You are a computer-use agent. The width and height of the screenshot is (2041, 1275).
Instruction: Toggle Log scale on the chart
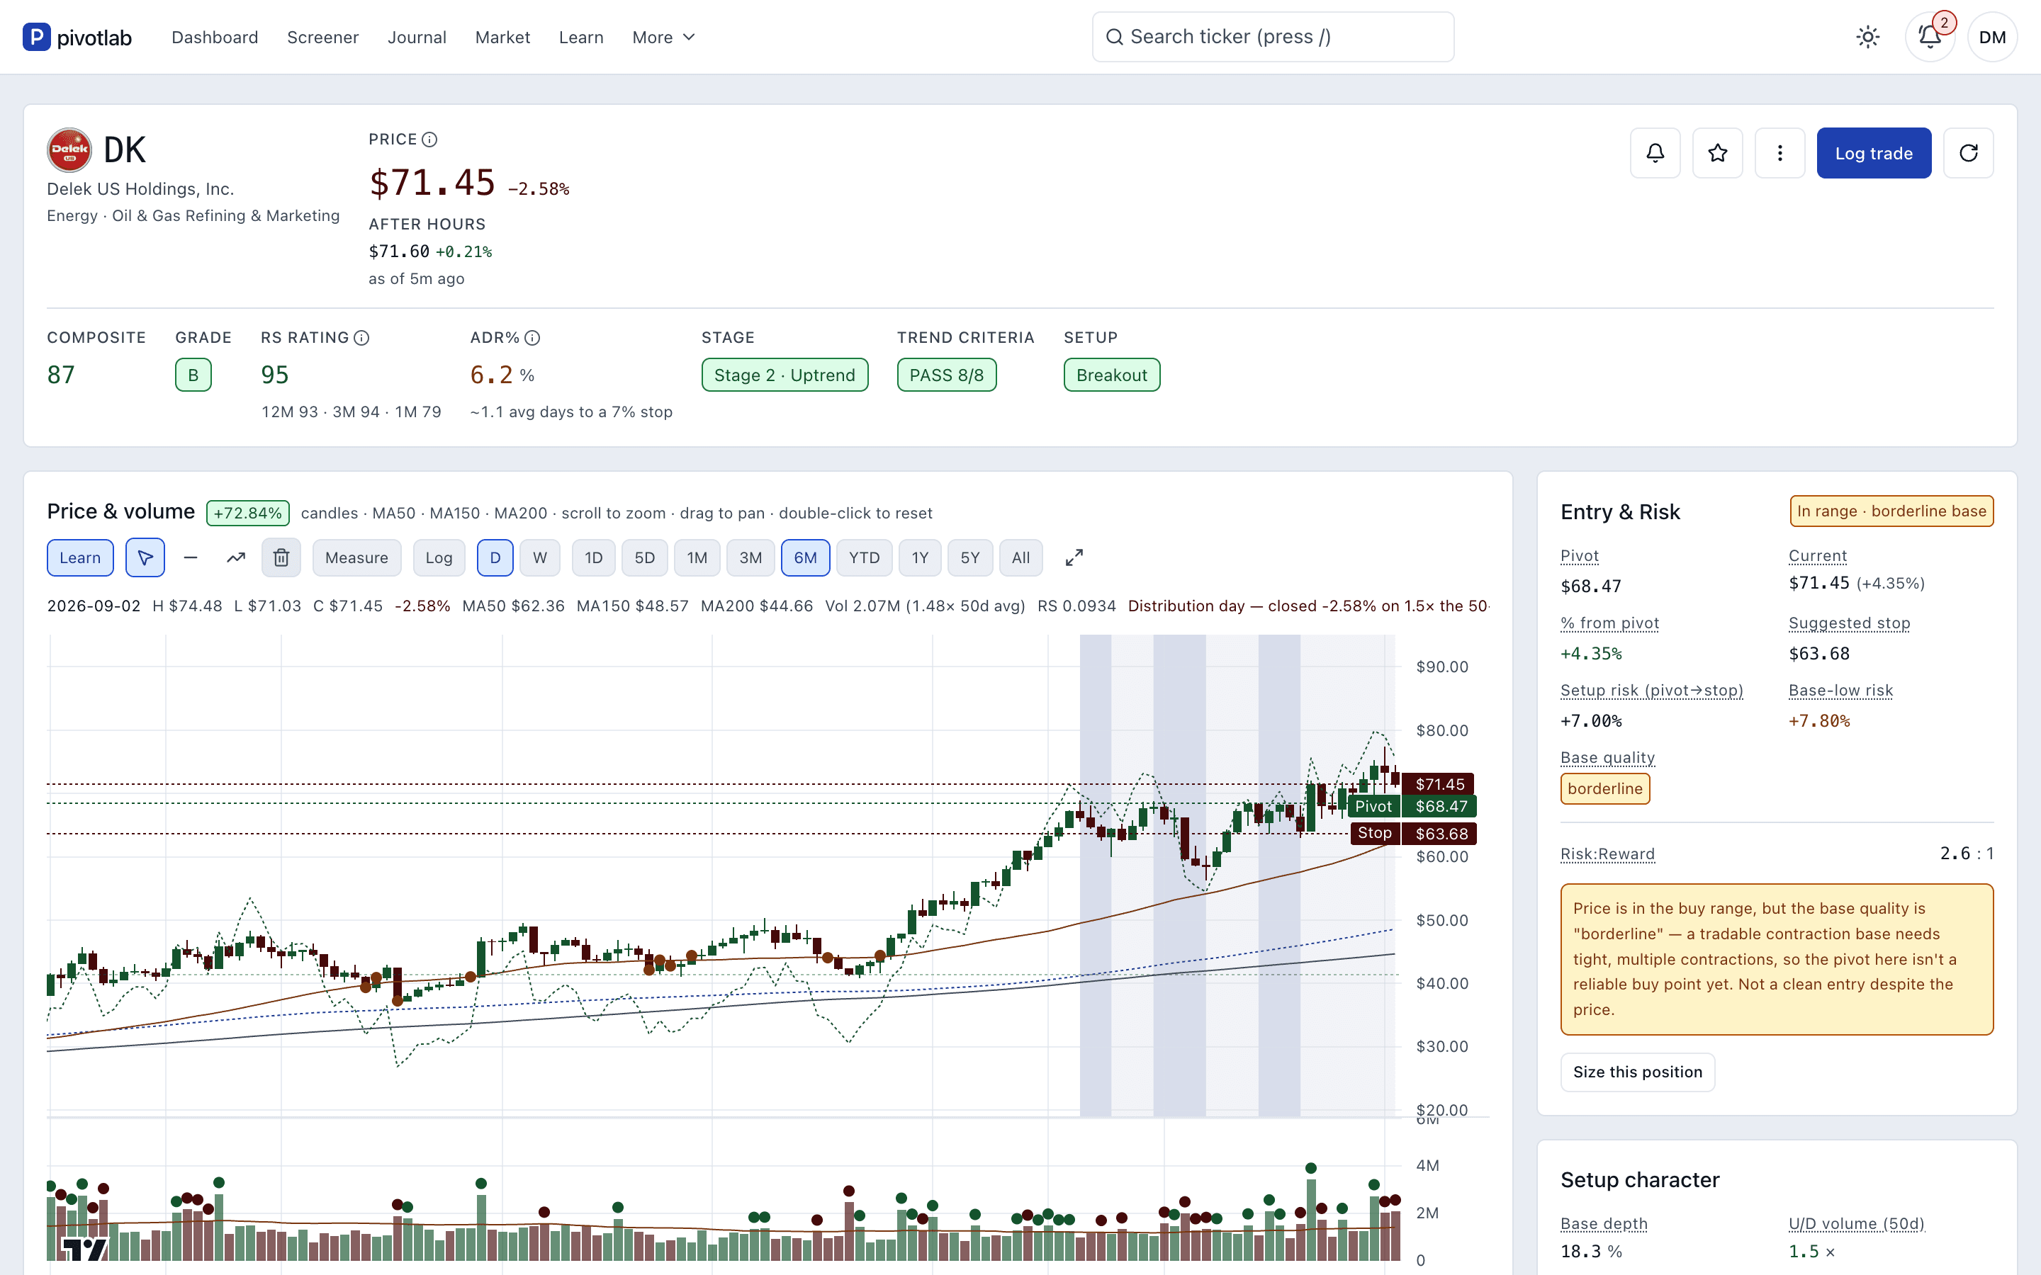439,557
